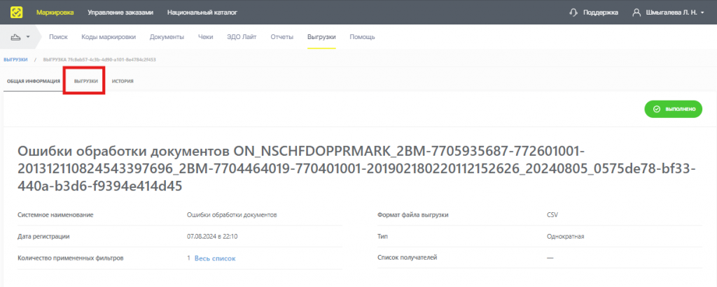Screen dimensions: 717x287
Task: Click the user name Шмыгалева Л. Н.
Action: [x=671, y=13]
